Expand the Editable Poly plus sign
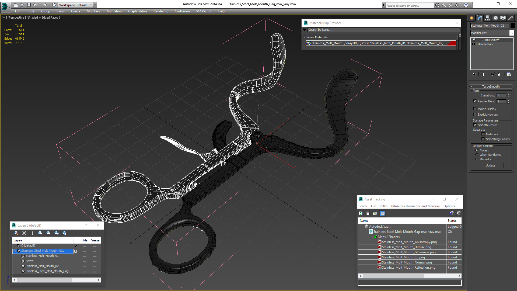The height and width of the screenshot is (291, 517). tap(473, 44)
